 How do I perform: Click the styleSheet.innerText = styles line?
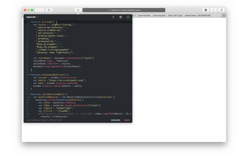(52, 64)
